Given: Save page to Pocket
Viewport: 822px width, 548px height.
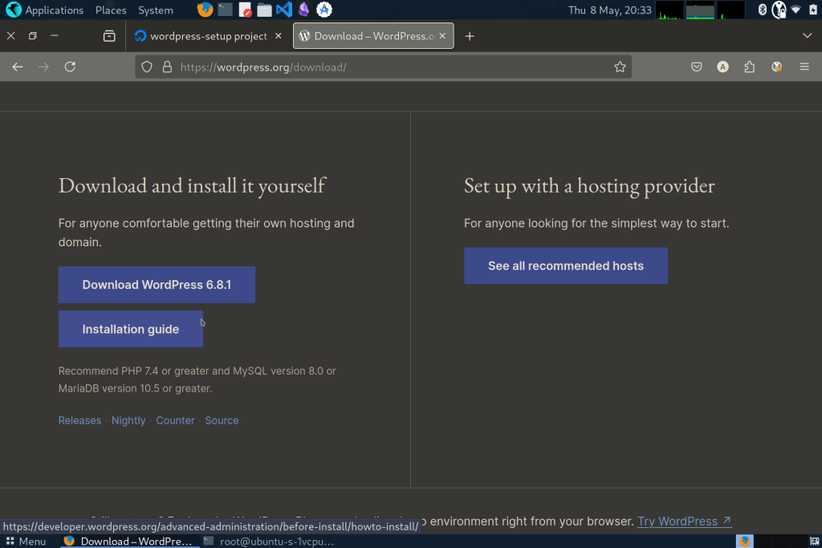Looking at the screenshot, I should point(697,67).
